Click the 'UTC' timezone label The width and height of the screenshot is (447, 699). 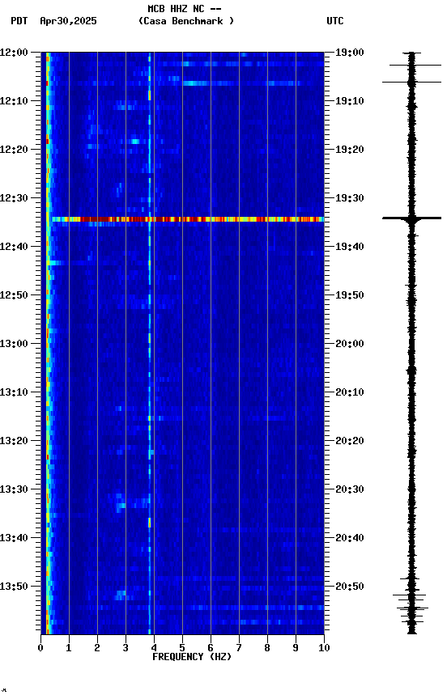tap(335, 21)
